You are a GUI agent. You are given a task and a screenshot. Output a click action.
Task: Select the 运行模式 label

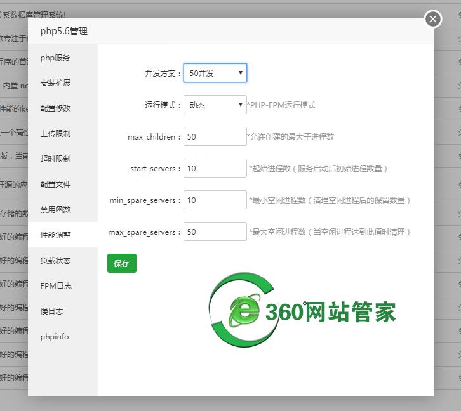pyautogui.click(x=163, y=105)
